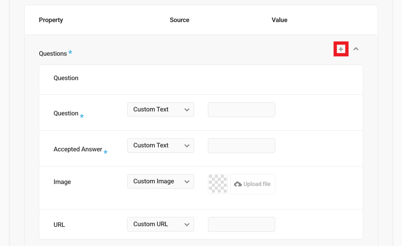Image resolution: width=402 pixels, height=246 pixels.
Task: Click the Questions section label
Action: coord(53,53)
